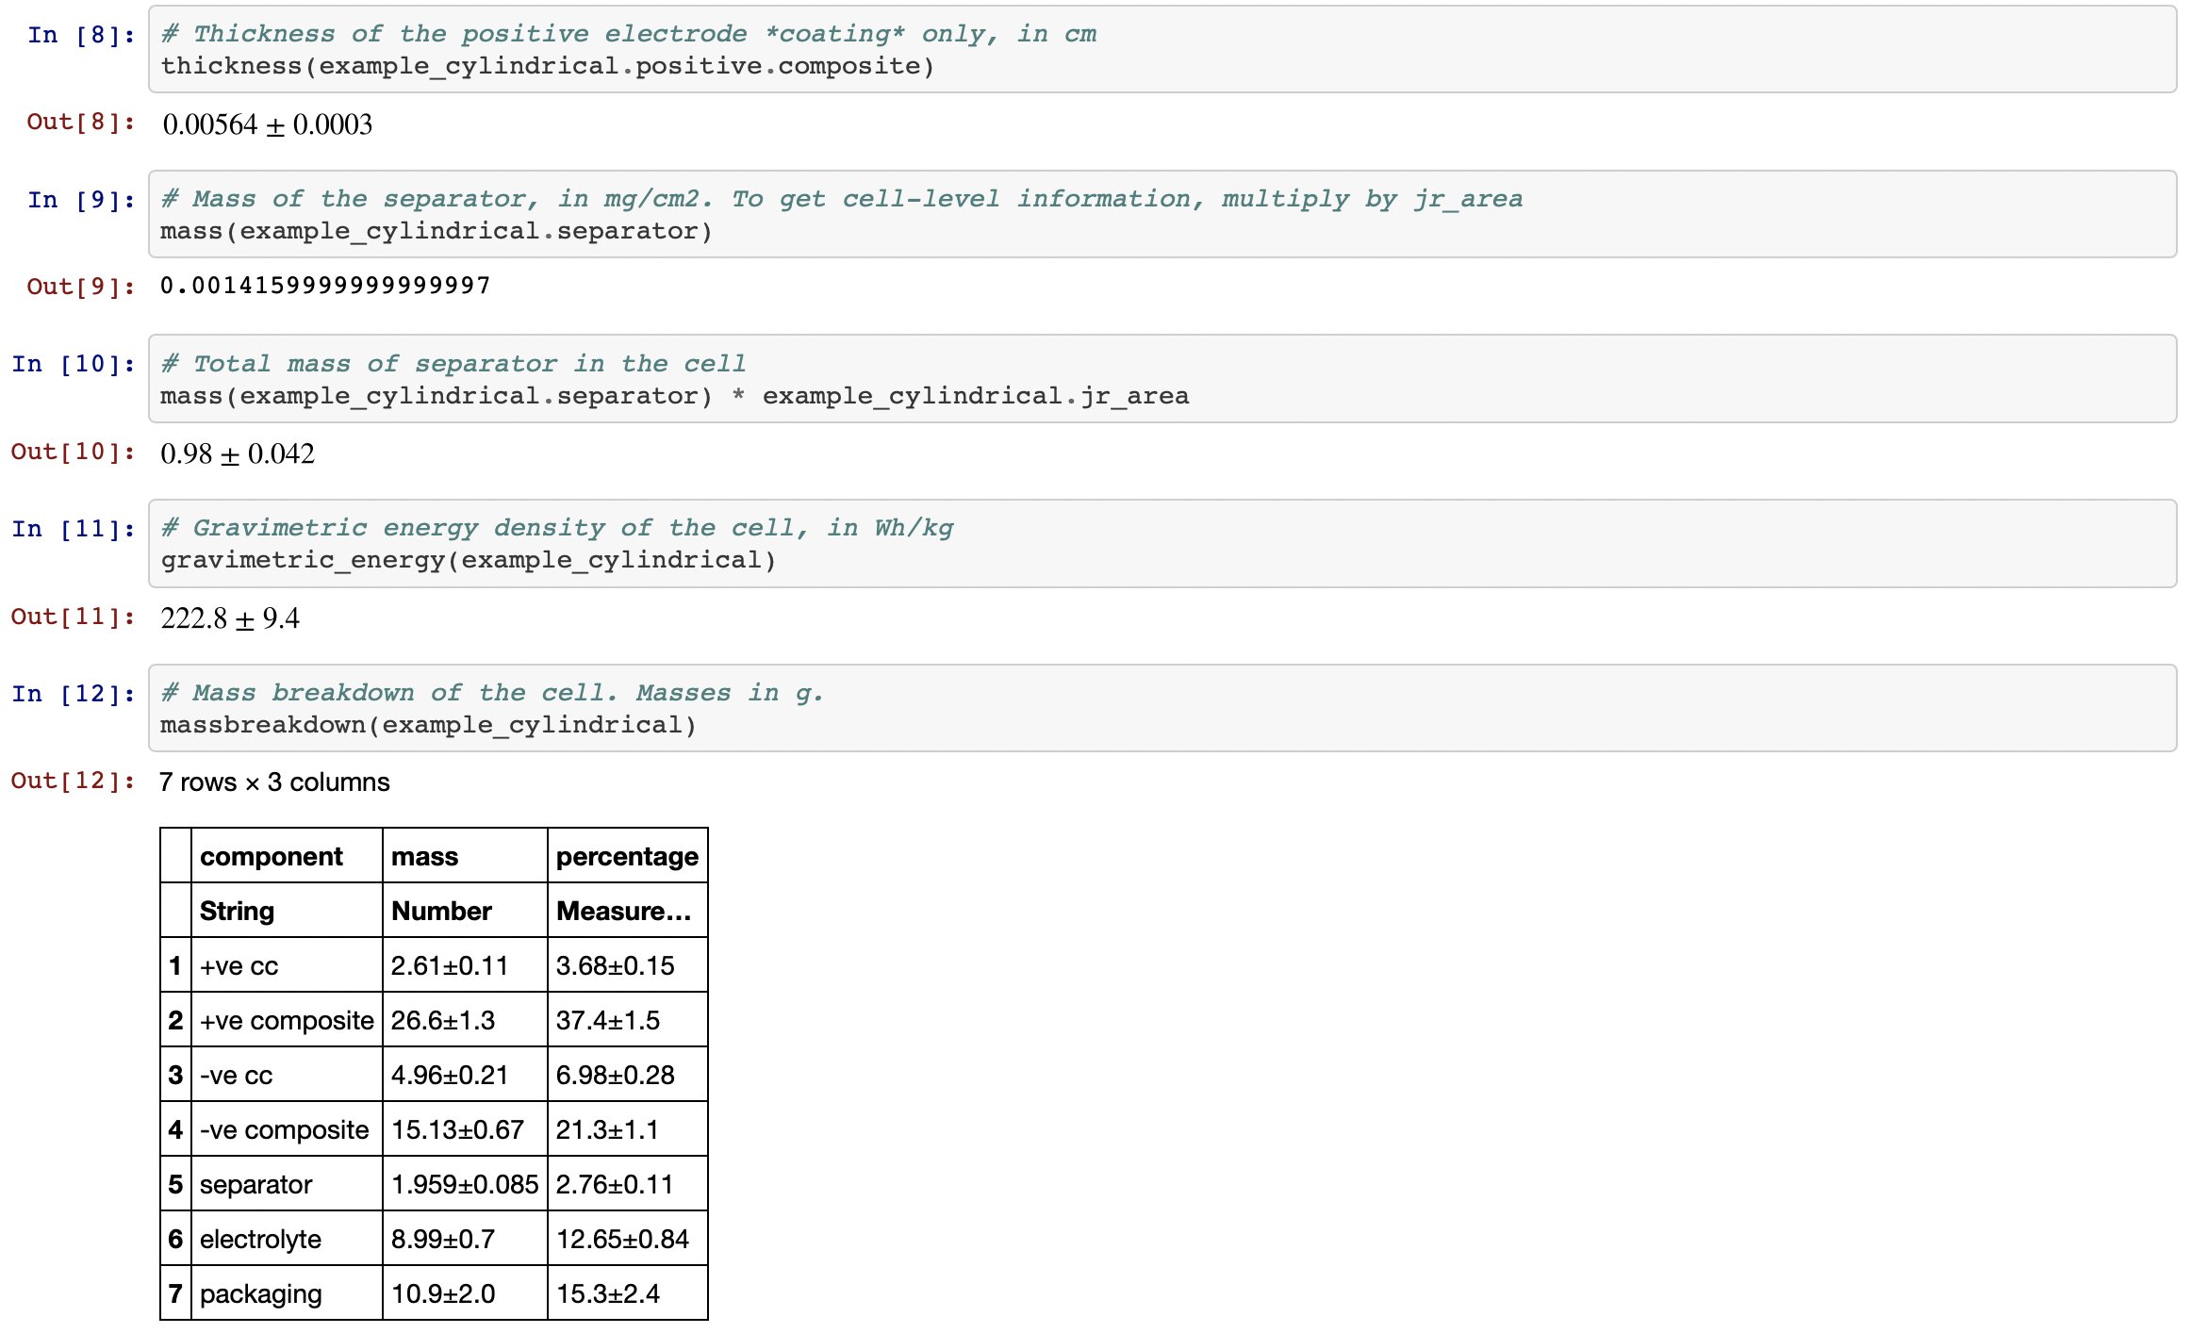Select output 0.0014159999999999997
The image size is (2191, 1333).
tap(325, 286)
